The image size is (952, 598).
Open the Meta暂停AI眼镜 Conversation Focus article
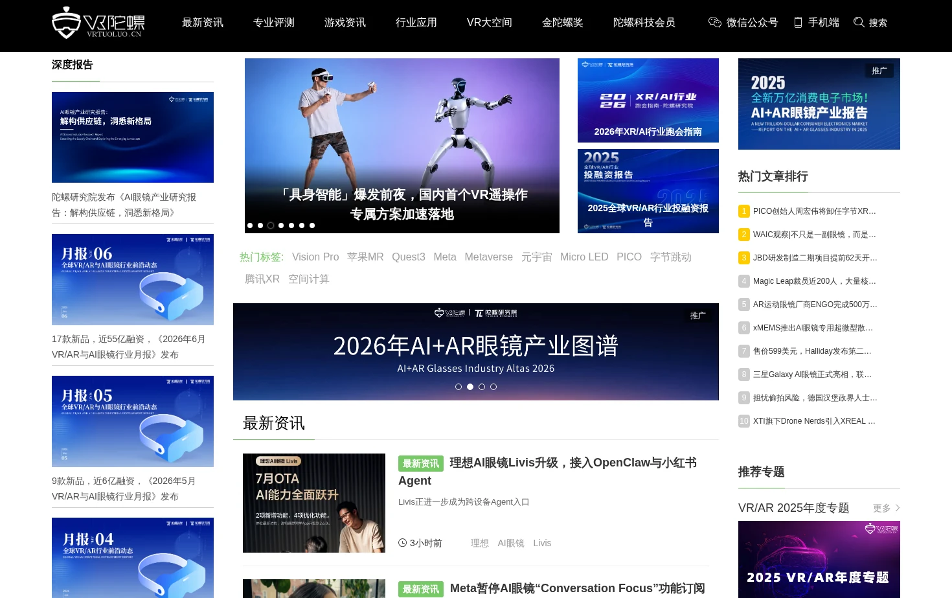[x=577, y=588]
